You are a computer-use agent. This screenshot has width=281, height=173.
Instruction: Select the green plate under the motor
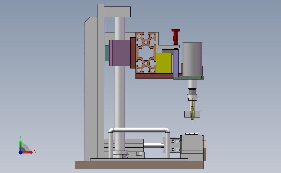pos(189,78)
